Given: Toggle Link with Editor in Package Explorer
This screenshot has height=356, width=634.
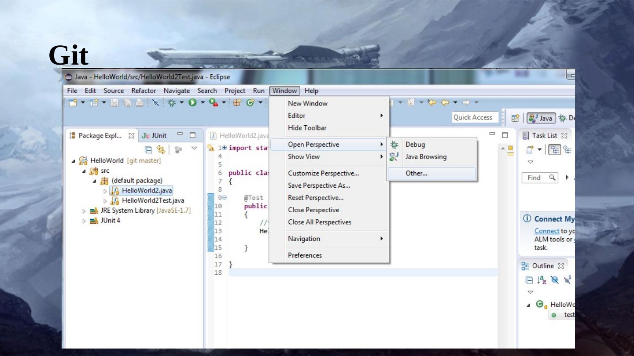Looking at the screenshot, I should tap(161, 149).
